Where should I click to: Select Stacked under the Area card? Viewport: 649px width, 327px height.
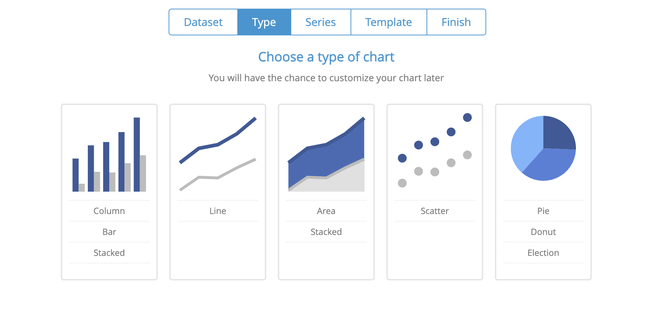326,232
